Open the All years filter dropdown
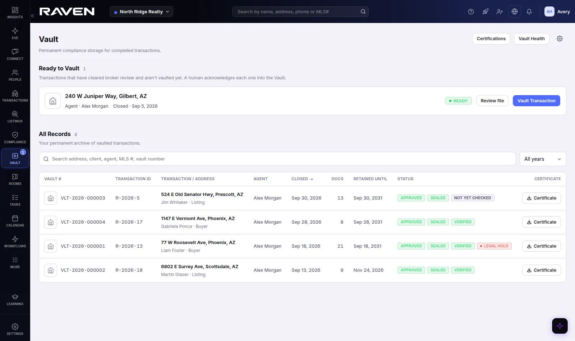This screenshot has height=341, width=575. [543, 159]
